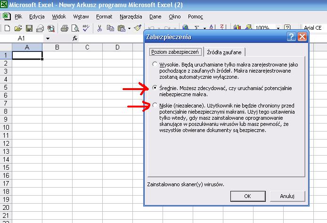This screenshot has height=223, width=327.
Task: Expand the Paste options dropdown arrow
Action: pyautogui.click(x=129, y=28)
